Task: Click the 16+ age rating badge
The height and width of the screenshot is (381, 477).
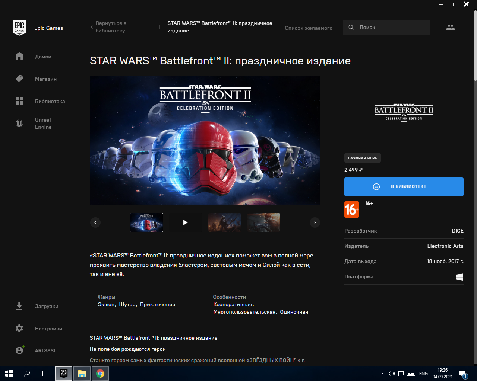Action: coord(351,209)
